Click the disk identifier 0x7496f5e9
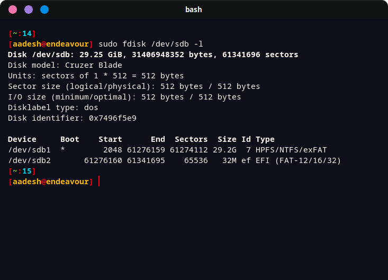This screenshot has height=280, width=388. pyautogui.click(x=113, y=118)
